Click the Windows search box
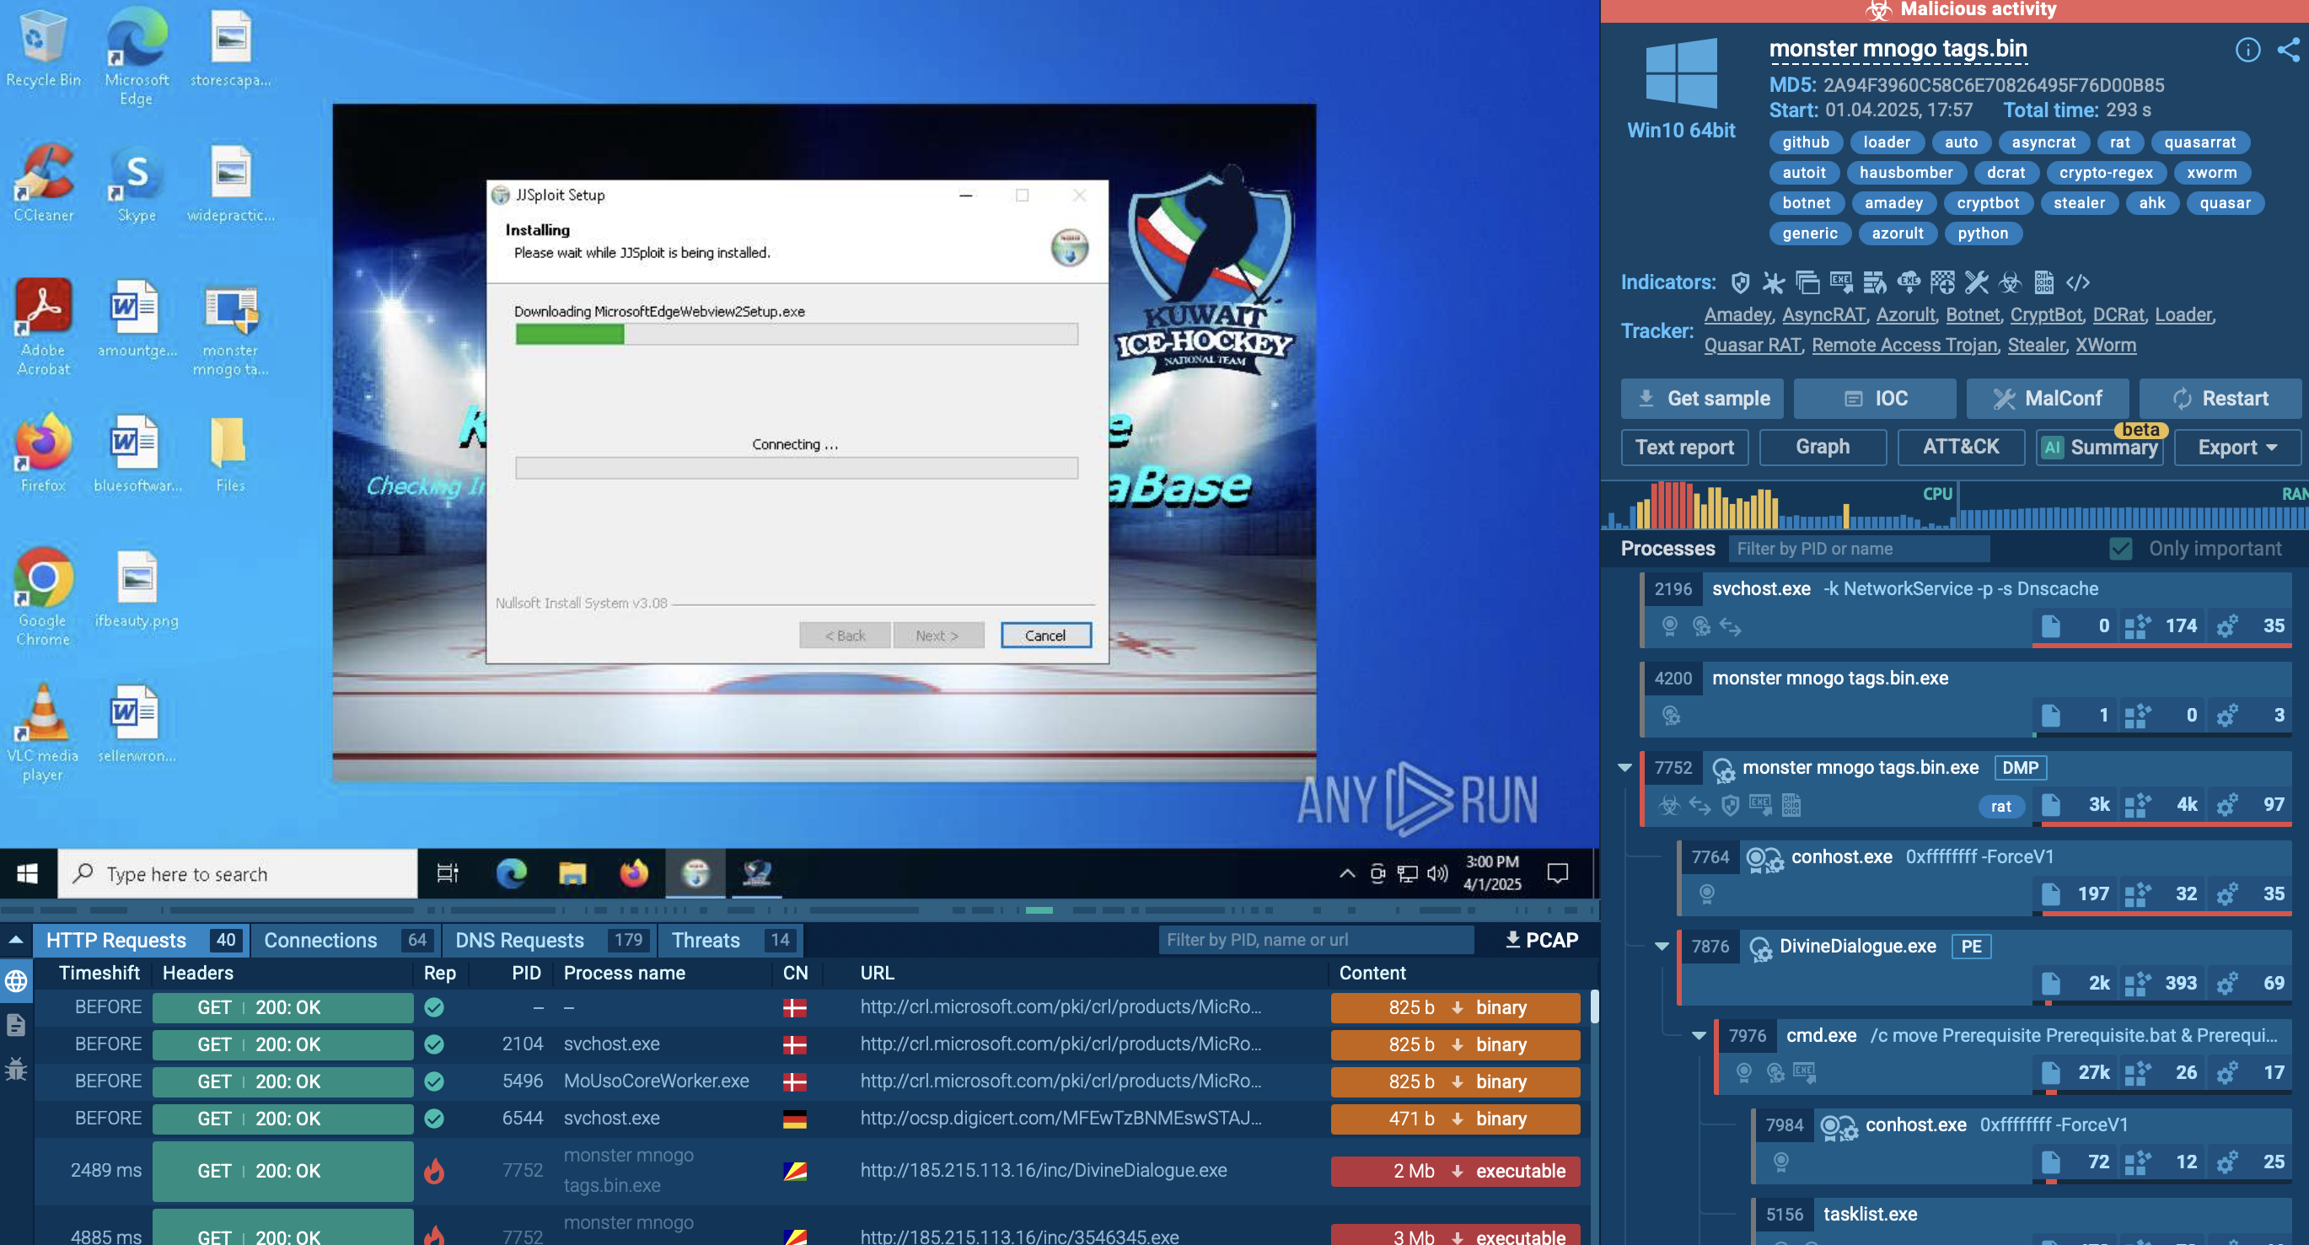The image size is (2309, 1245). 239,874
